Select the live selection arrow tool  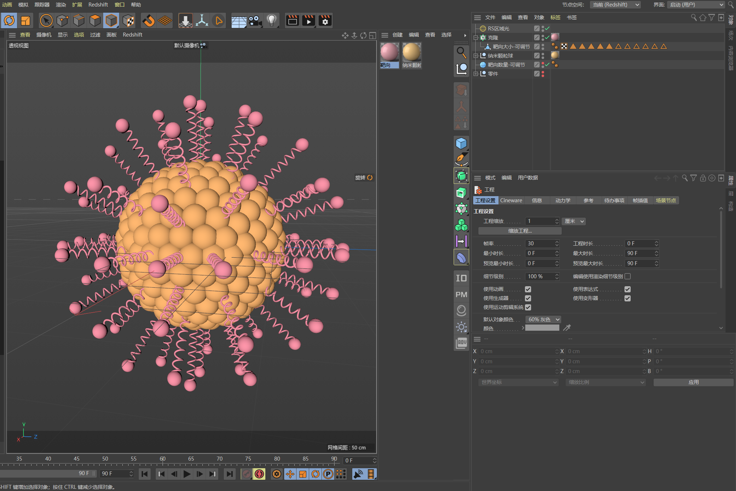(46, 21)
